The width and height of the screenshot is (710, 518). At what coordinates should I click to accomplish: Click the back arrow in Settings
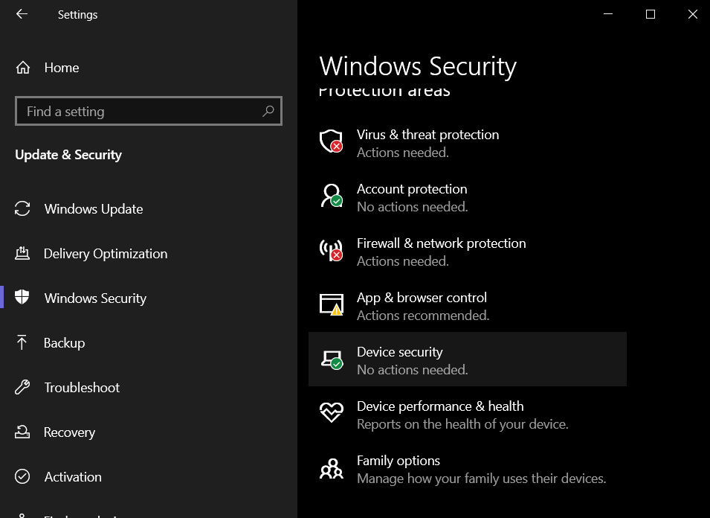coord(22,14)
